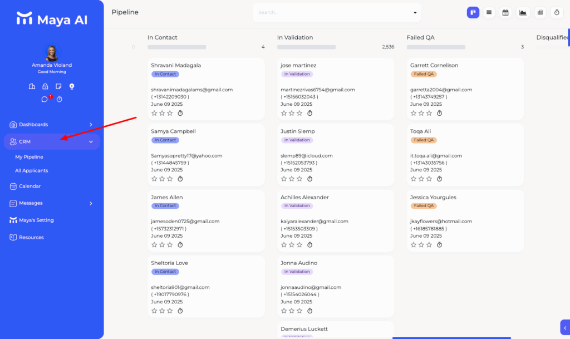Image resolution: width=570 pixels, height=339 pixels.
Task: Click the timer icon on Samya Campbell's card
Action: point(180,179)
